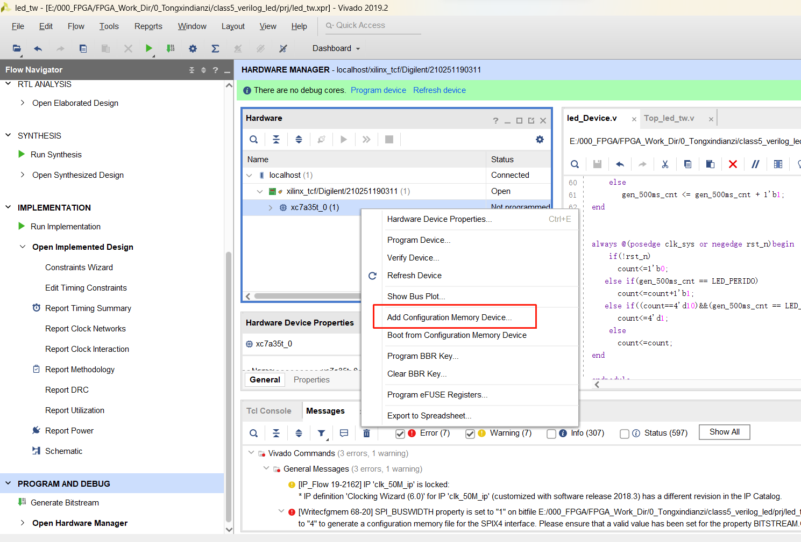Open Report Timing Summary
Viewport: 801px width, 542px height.
88,308
